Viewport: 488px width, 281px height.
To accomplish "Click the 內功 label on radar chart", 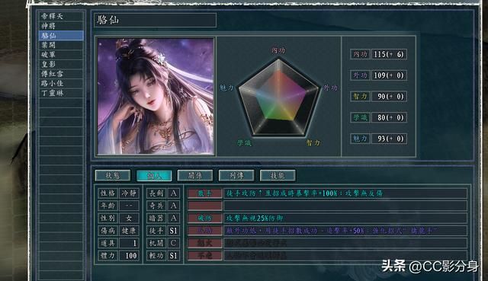I will pyautogui.click(x=278, y=50).
